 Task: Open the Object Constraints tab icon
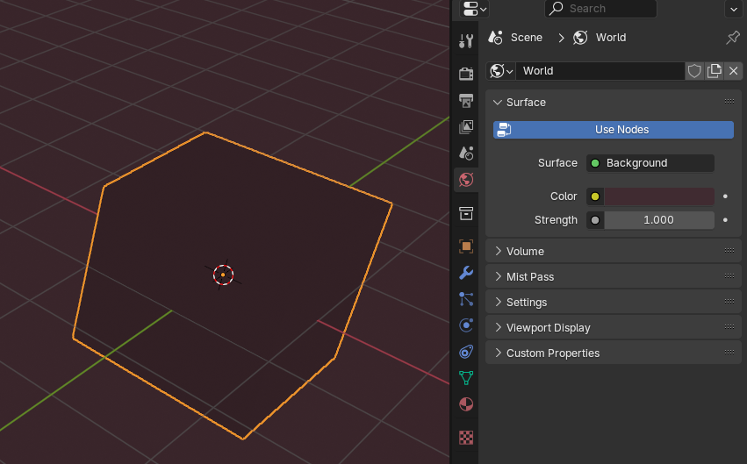466,352
